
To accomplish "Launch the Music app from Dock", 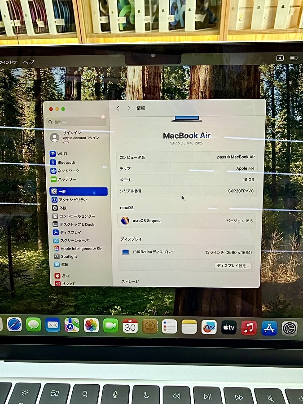I will [249, 328].
